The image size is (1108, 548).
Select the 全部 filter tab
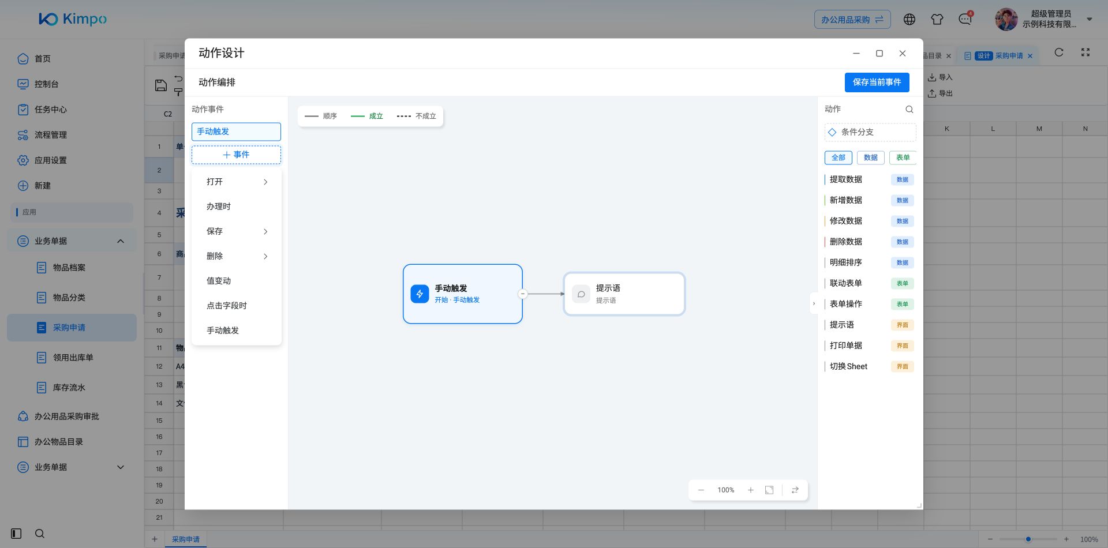pos(838,157)
